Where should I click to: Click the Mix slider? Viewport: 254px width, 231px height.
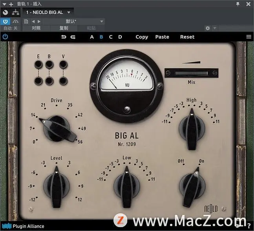click(191, 73)
